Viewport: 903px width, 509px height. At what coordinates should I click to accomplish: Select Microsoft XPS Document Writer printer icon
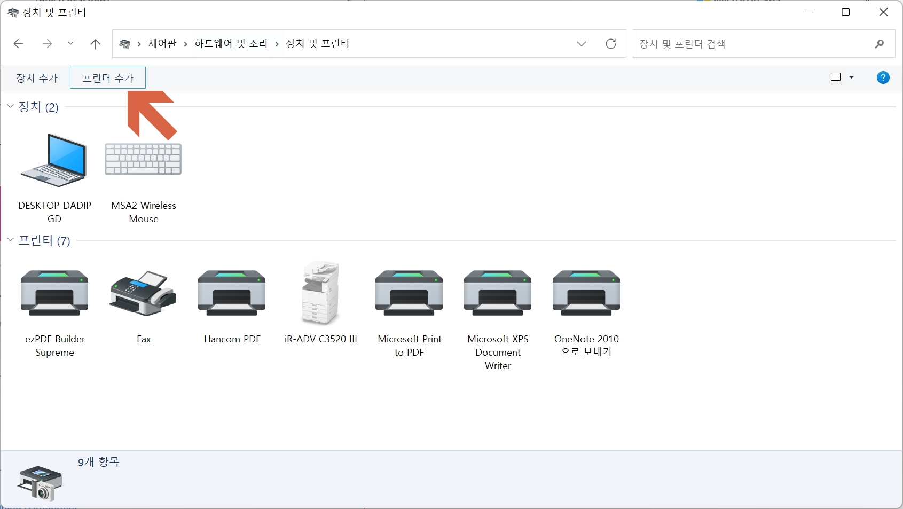point(498,293)
